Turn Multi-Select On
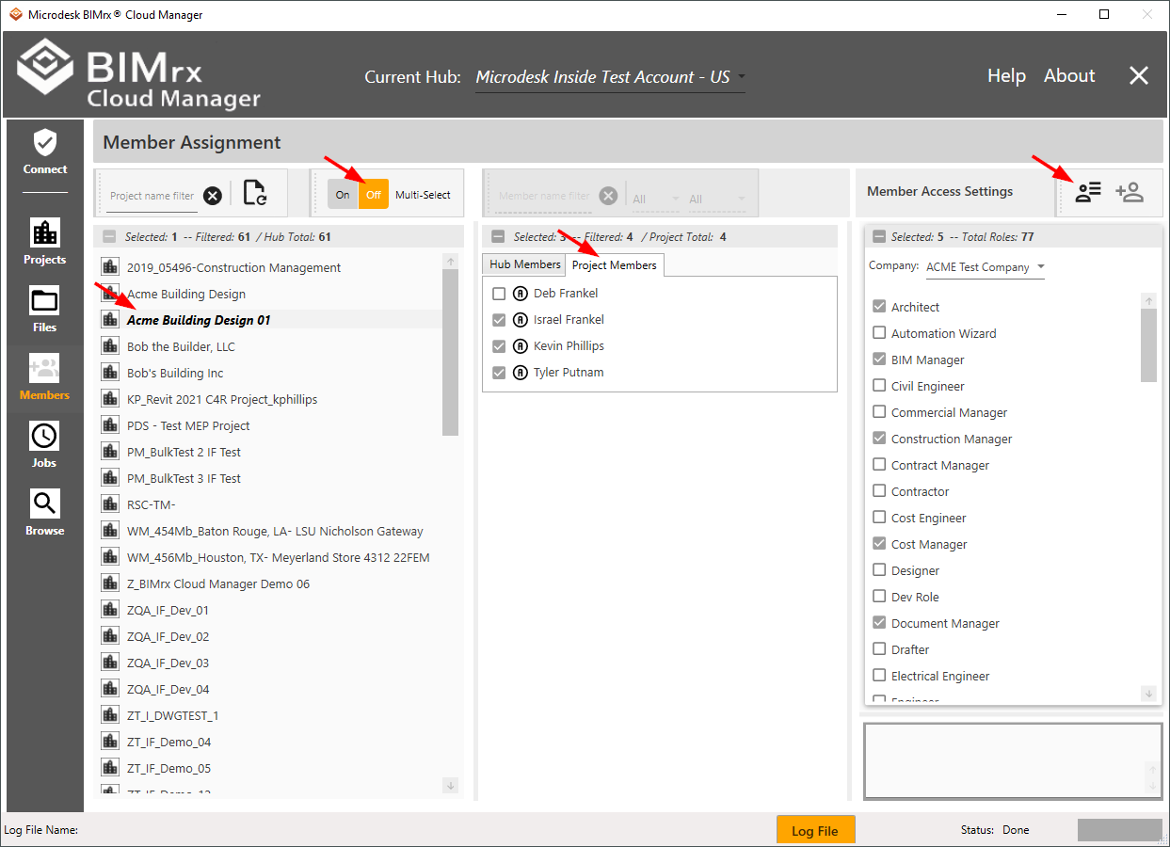This screenshot has height=847, width=1170. click(343, 195)
